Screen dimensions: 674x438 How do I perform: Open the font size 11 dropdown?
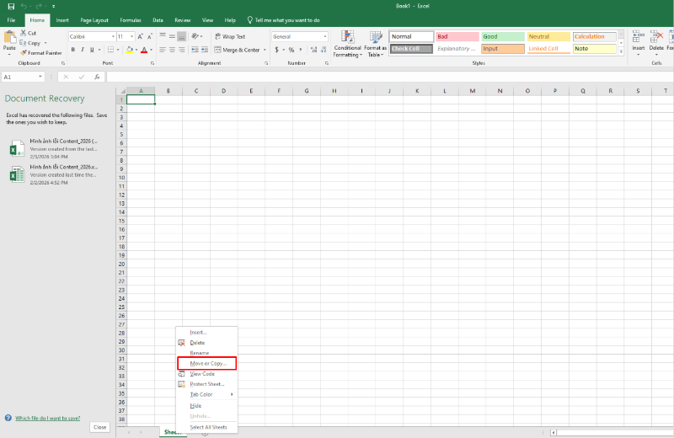(x=131, y=36)
